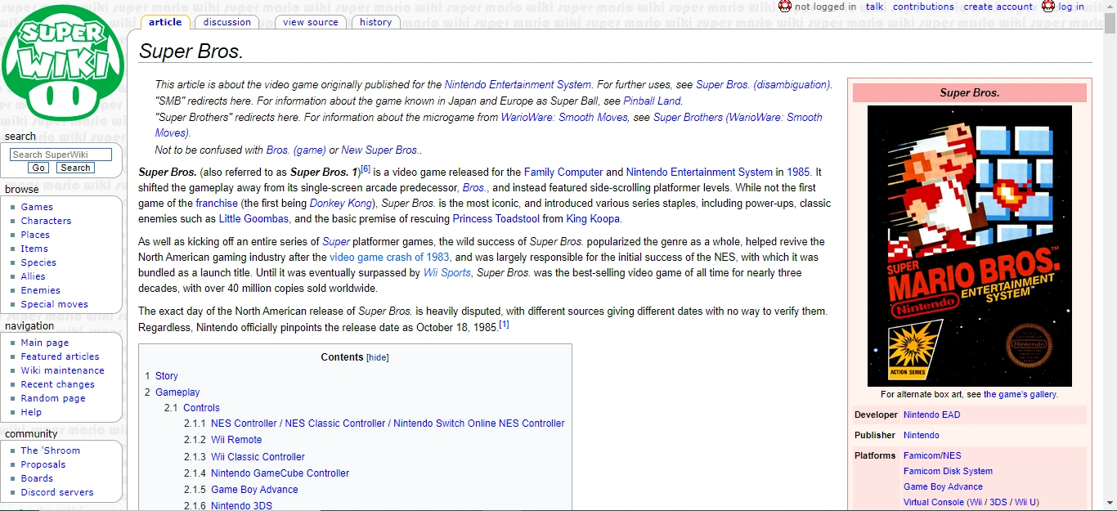Open the video game crash of 1983 link
Image resolution: width=1117 pixels, height=511 pixels.
pos(389,258)
